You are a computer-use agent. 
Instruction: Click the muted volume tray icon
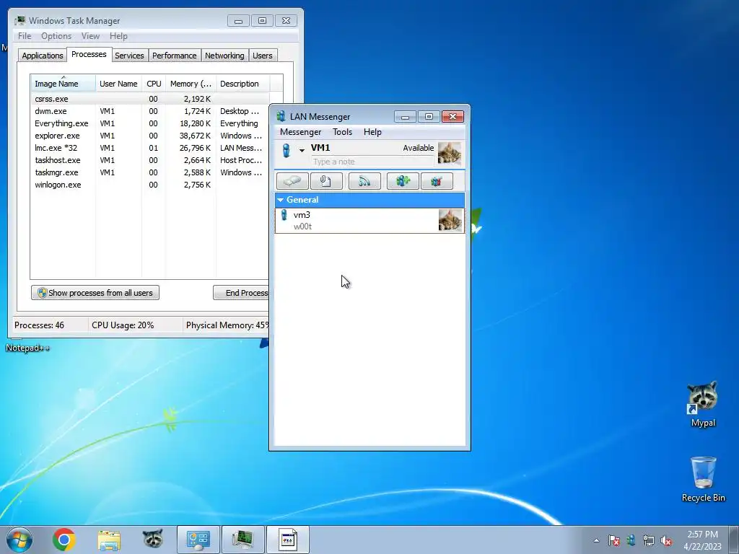tap(666, 540)
